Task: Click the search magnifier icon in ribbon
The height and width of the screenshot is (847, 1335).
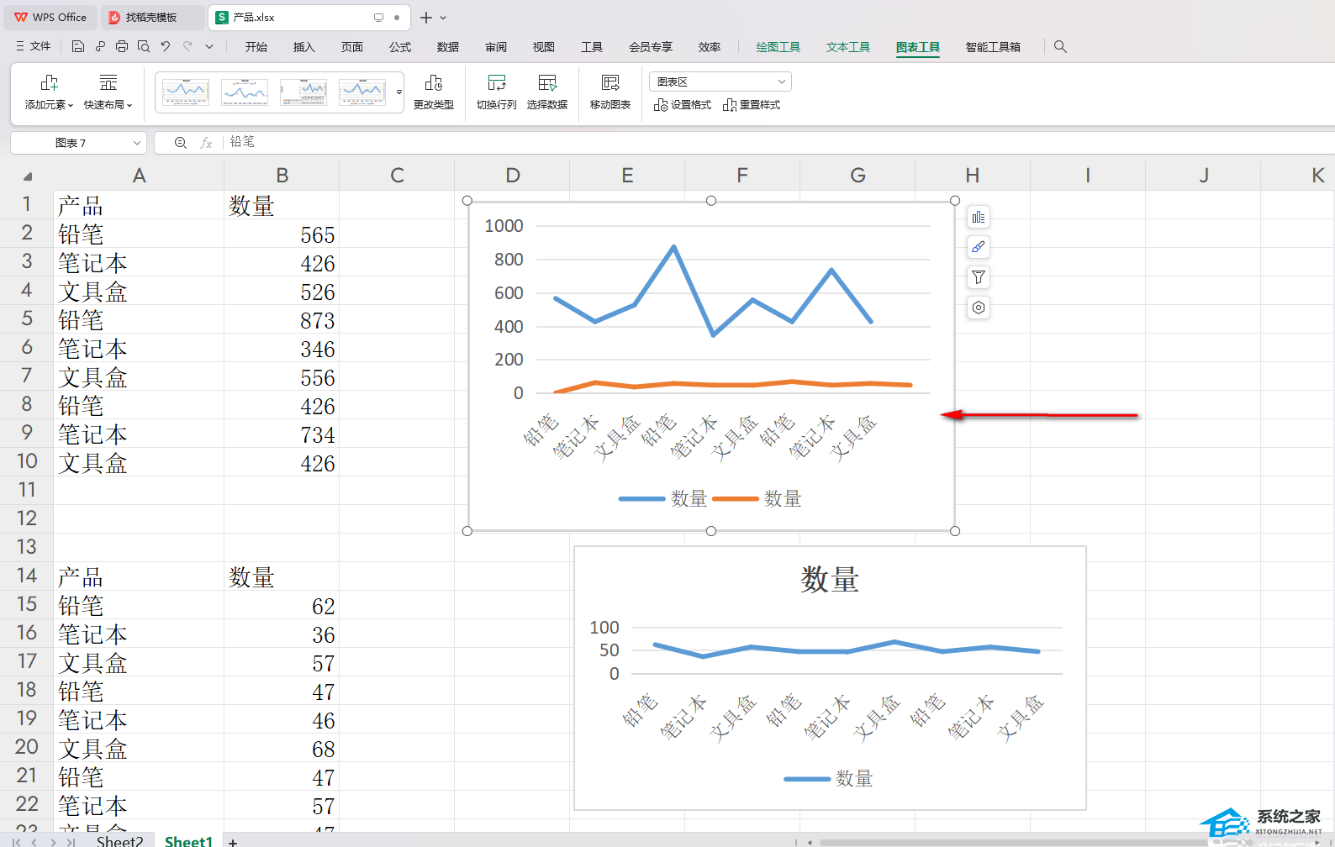Action: [1060, 47]
